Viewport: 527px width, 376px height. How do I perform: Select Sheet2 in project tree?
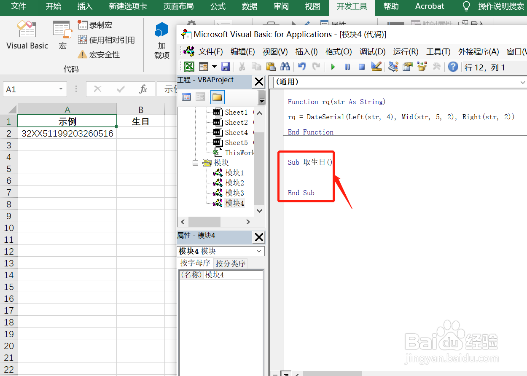tap(236, 122)
